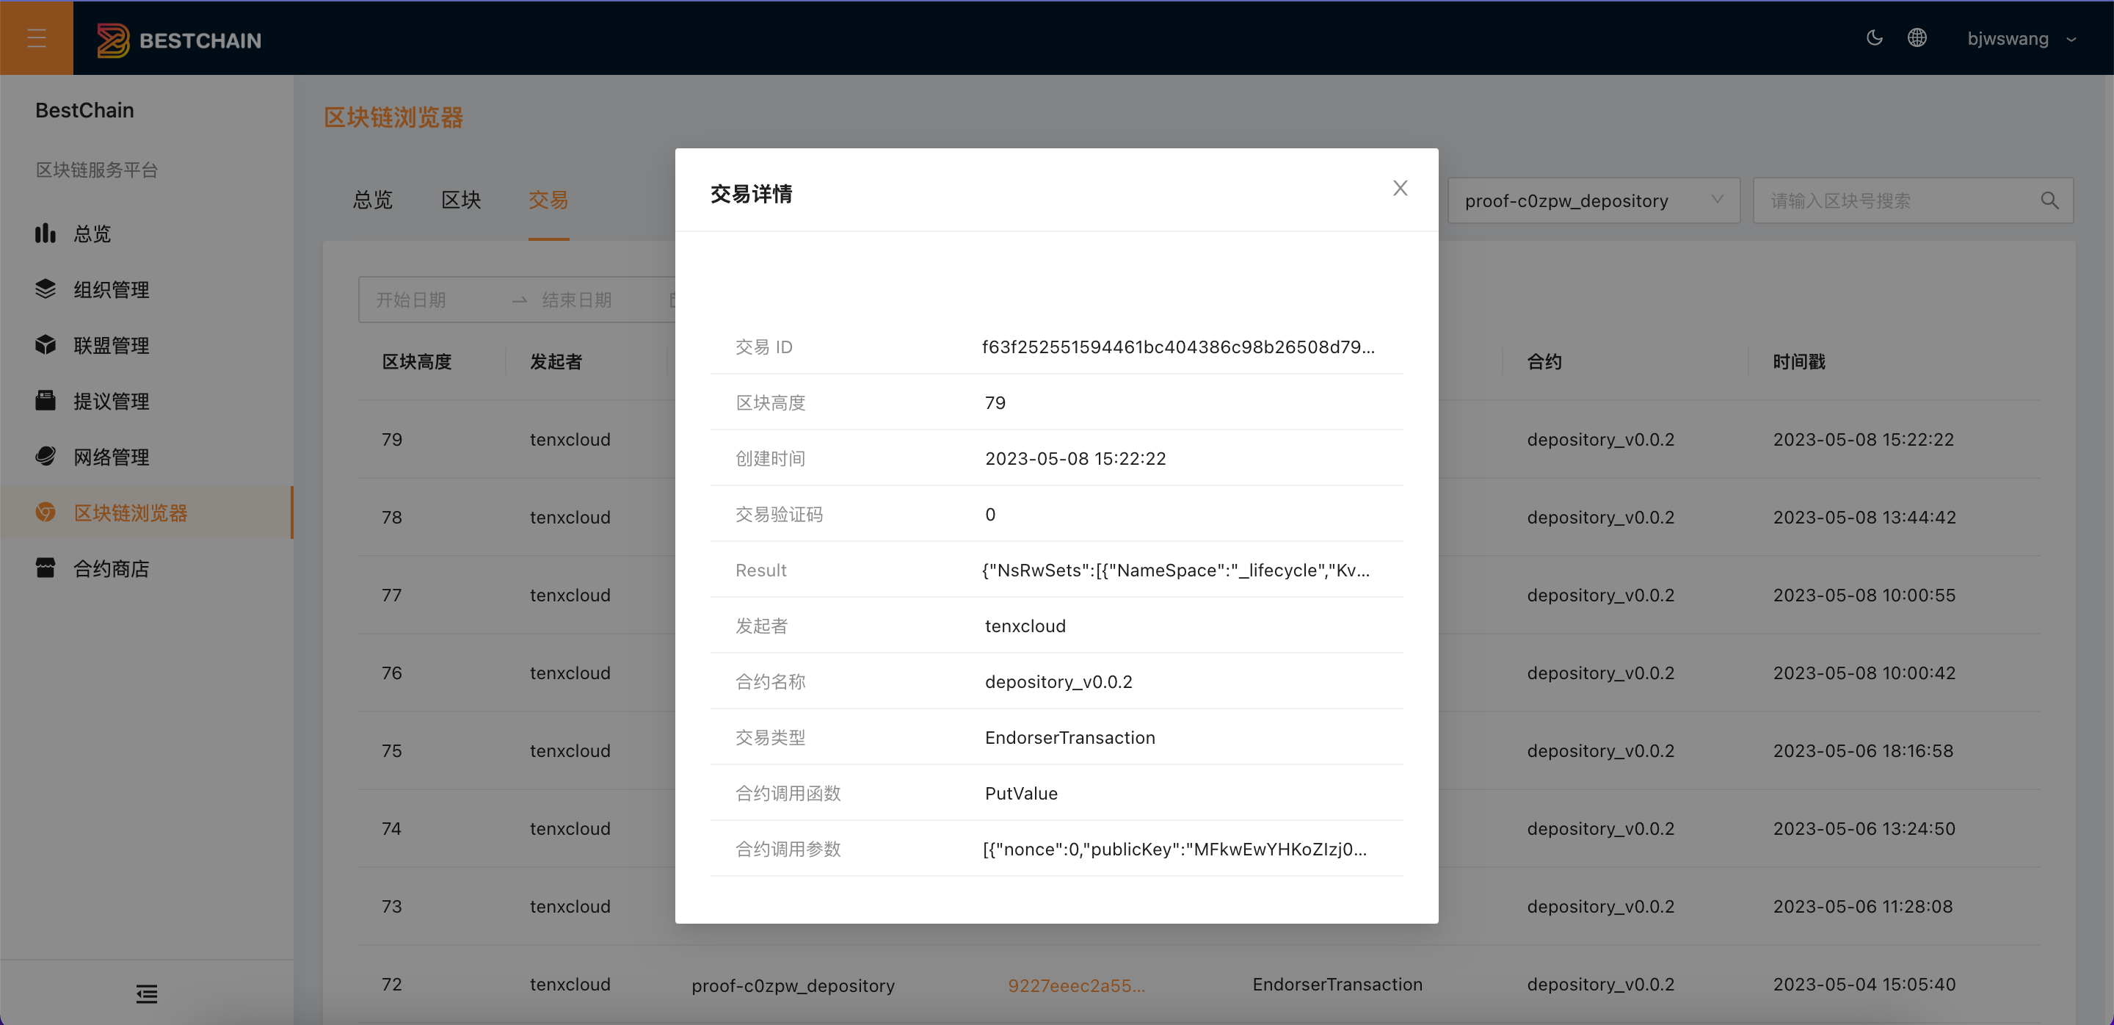Switch to the 交易 tab
This screenshot has height=1025, width=2114.
click(548, 200)
